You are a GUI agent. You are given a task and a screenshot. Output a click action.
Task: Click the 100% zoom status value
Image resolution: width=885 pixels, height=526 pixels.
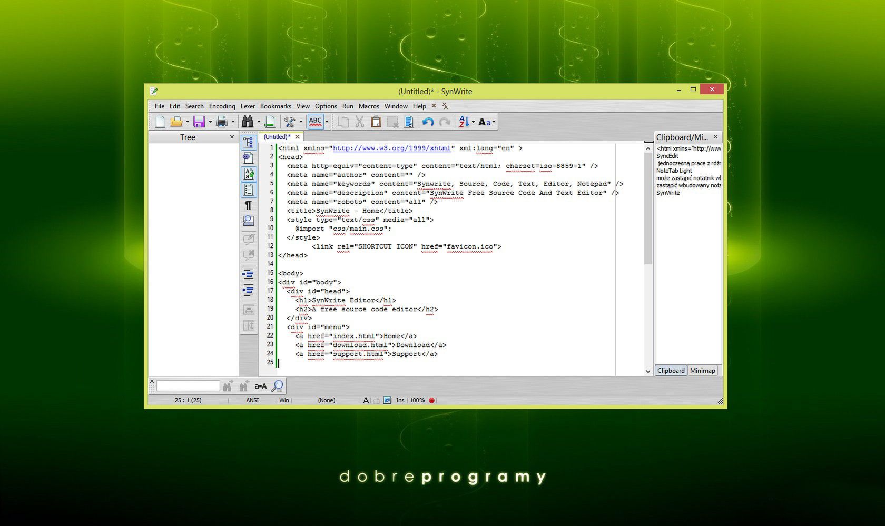(x=417, y=400)
